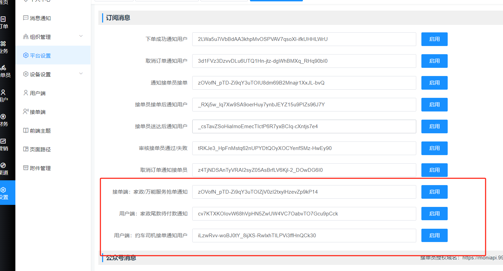This screenshot has width=503, height=271.
Task: Click 启用 for 家政尾款待付款通知
Action: (434, 214)
